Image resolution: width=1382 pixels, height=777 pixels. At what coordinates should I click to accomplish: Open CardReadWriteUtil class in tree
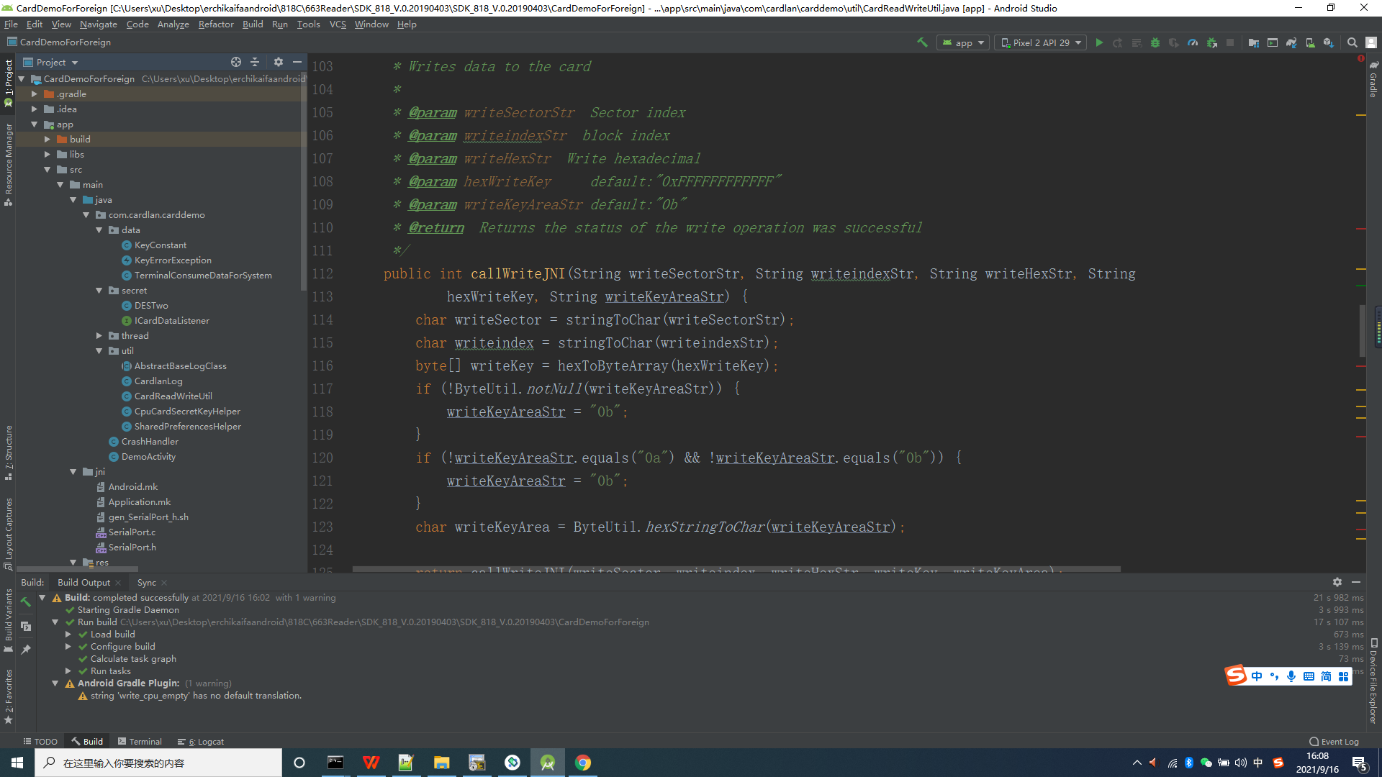(173, 396)
